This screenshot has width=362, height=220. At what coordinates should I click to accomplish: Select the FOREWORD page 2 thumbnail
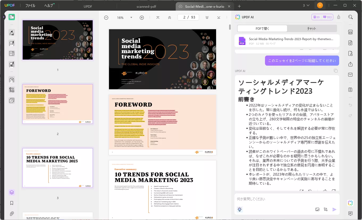(58, 104)
